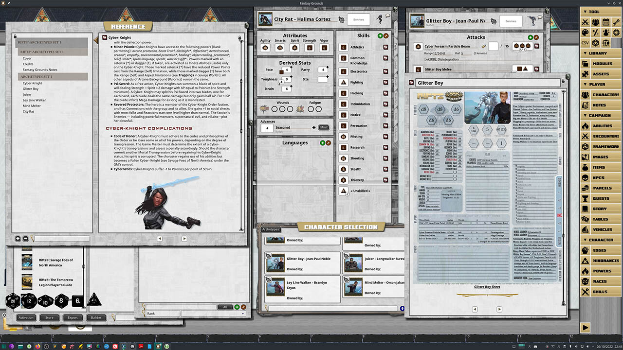
Task: Roll Halima's Agility attribute die
Action: [x=265, y=47]
